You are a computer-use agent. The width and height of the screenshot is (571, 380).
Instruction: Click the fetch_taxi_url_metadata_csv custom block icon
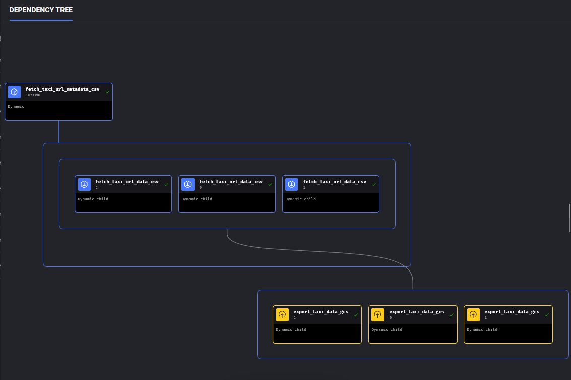pos(14,92)
